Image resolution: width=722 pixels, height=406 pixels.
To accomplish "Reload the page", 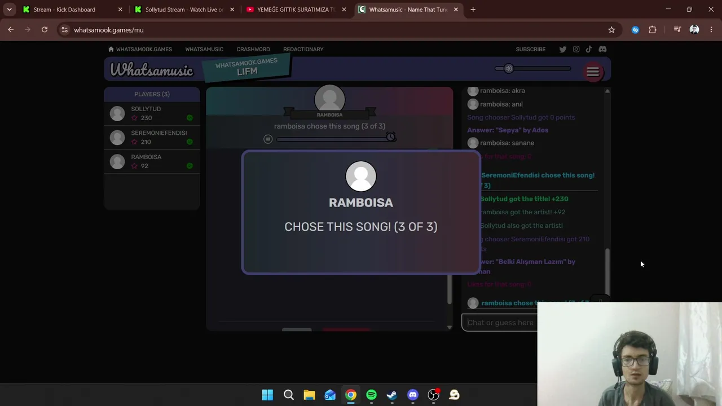I will point(45,30).
